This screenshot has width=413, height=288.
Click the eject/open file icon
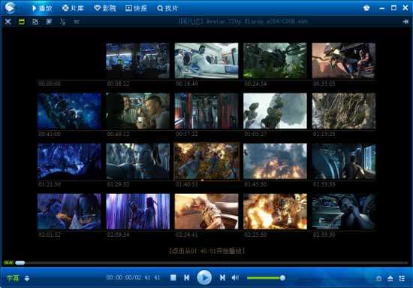[390, 278]
